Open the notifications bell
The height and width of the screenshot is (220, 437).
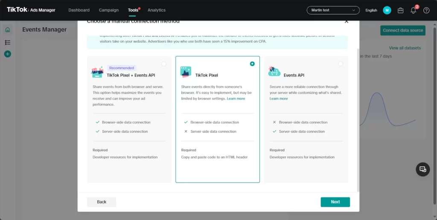click(413, 10)
